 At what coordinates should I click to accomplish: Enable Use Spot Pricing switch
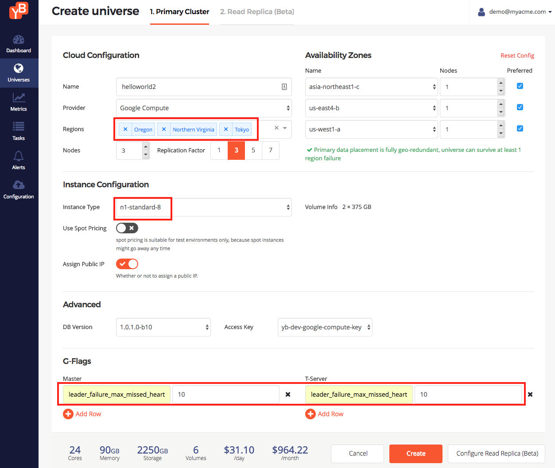(127, 228)
